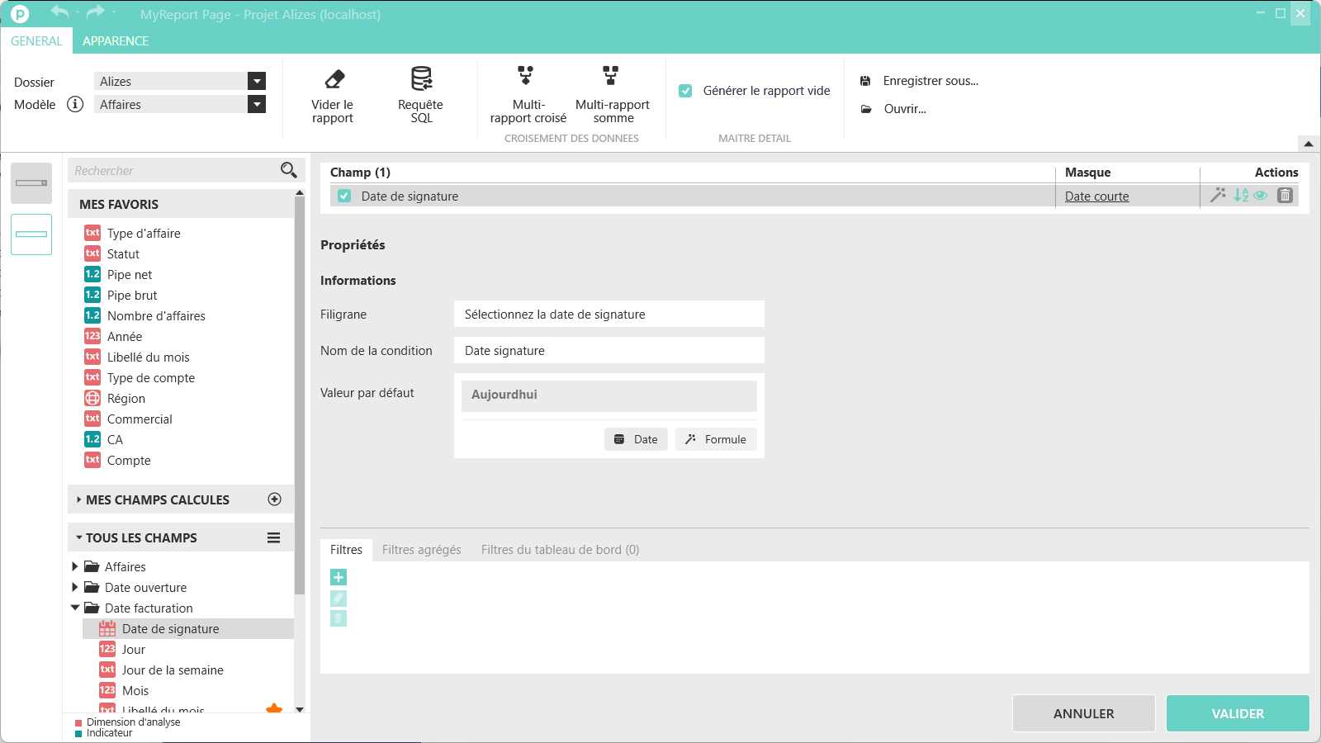Open the Modèle dropdown
This screenshot has width=1321, height=743.
(x=257, y=104)
